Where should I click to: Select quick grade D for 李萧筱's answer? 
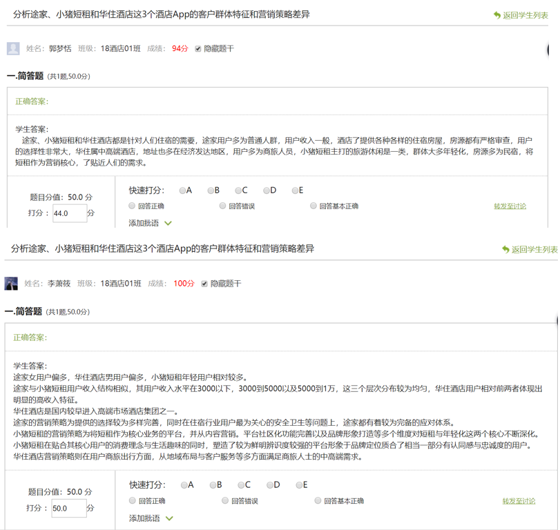coord(270,485)
